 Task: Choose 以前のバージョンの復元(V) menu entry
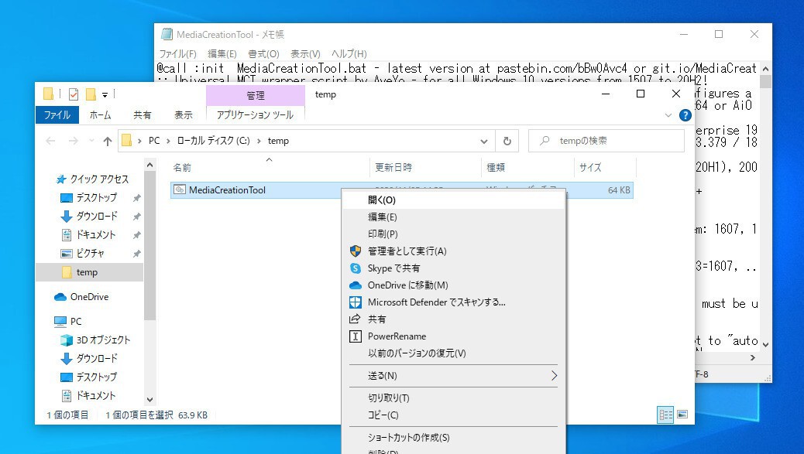(453, 353)
